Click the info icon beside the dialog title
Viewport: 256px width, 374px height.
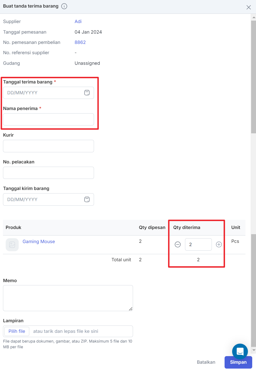(64, 6)
